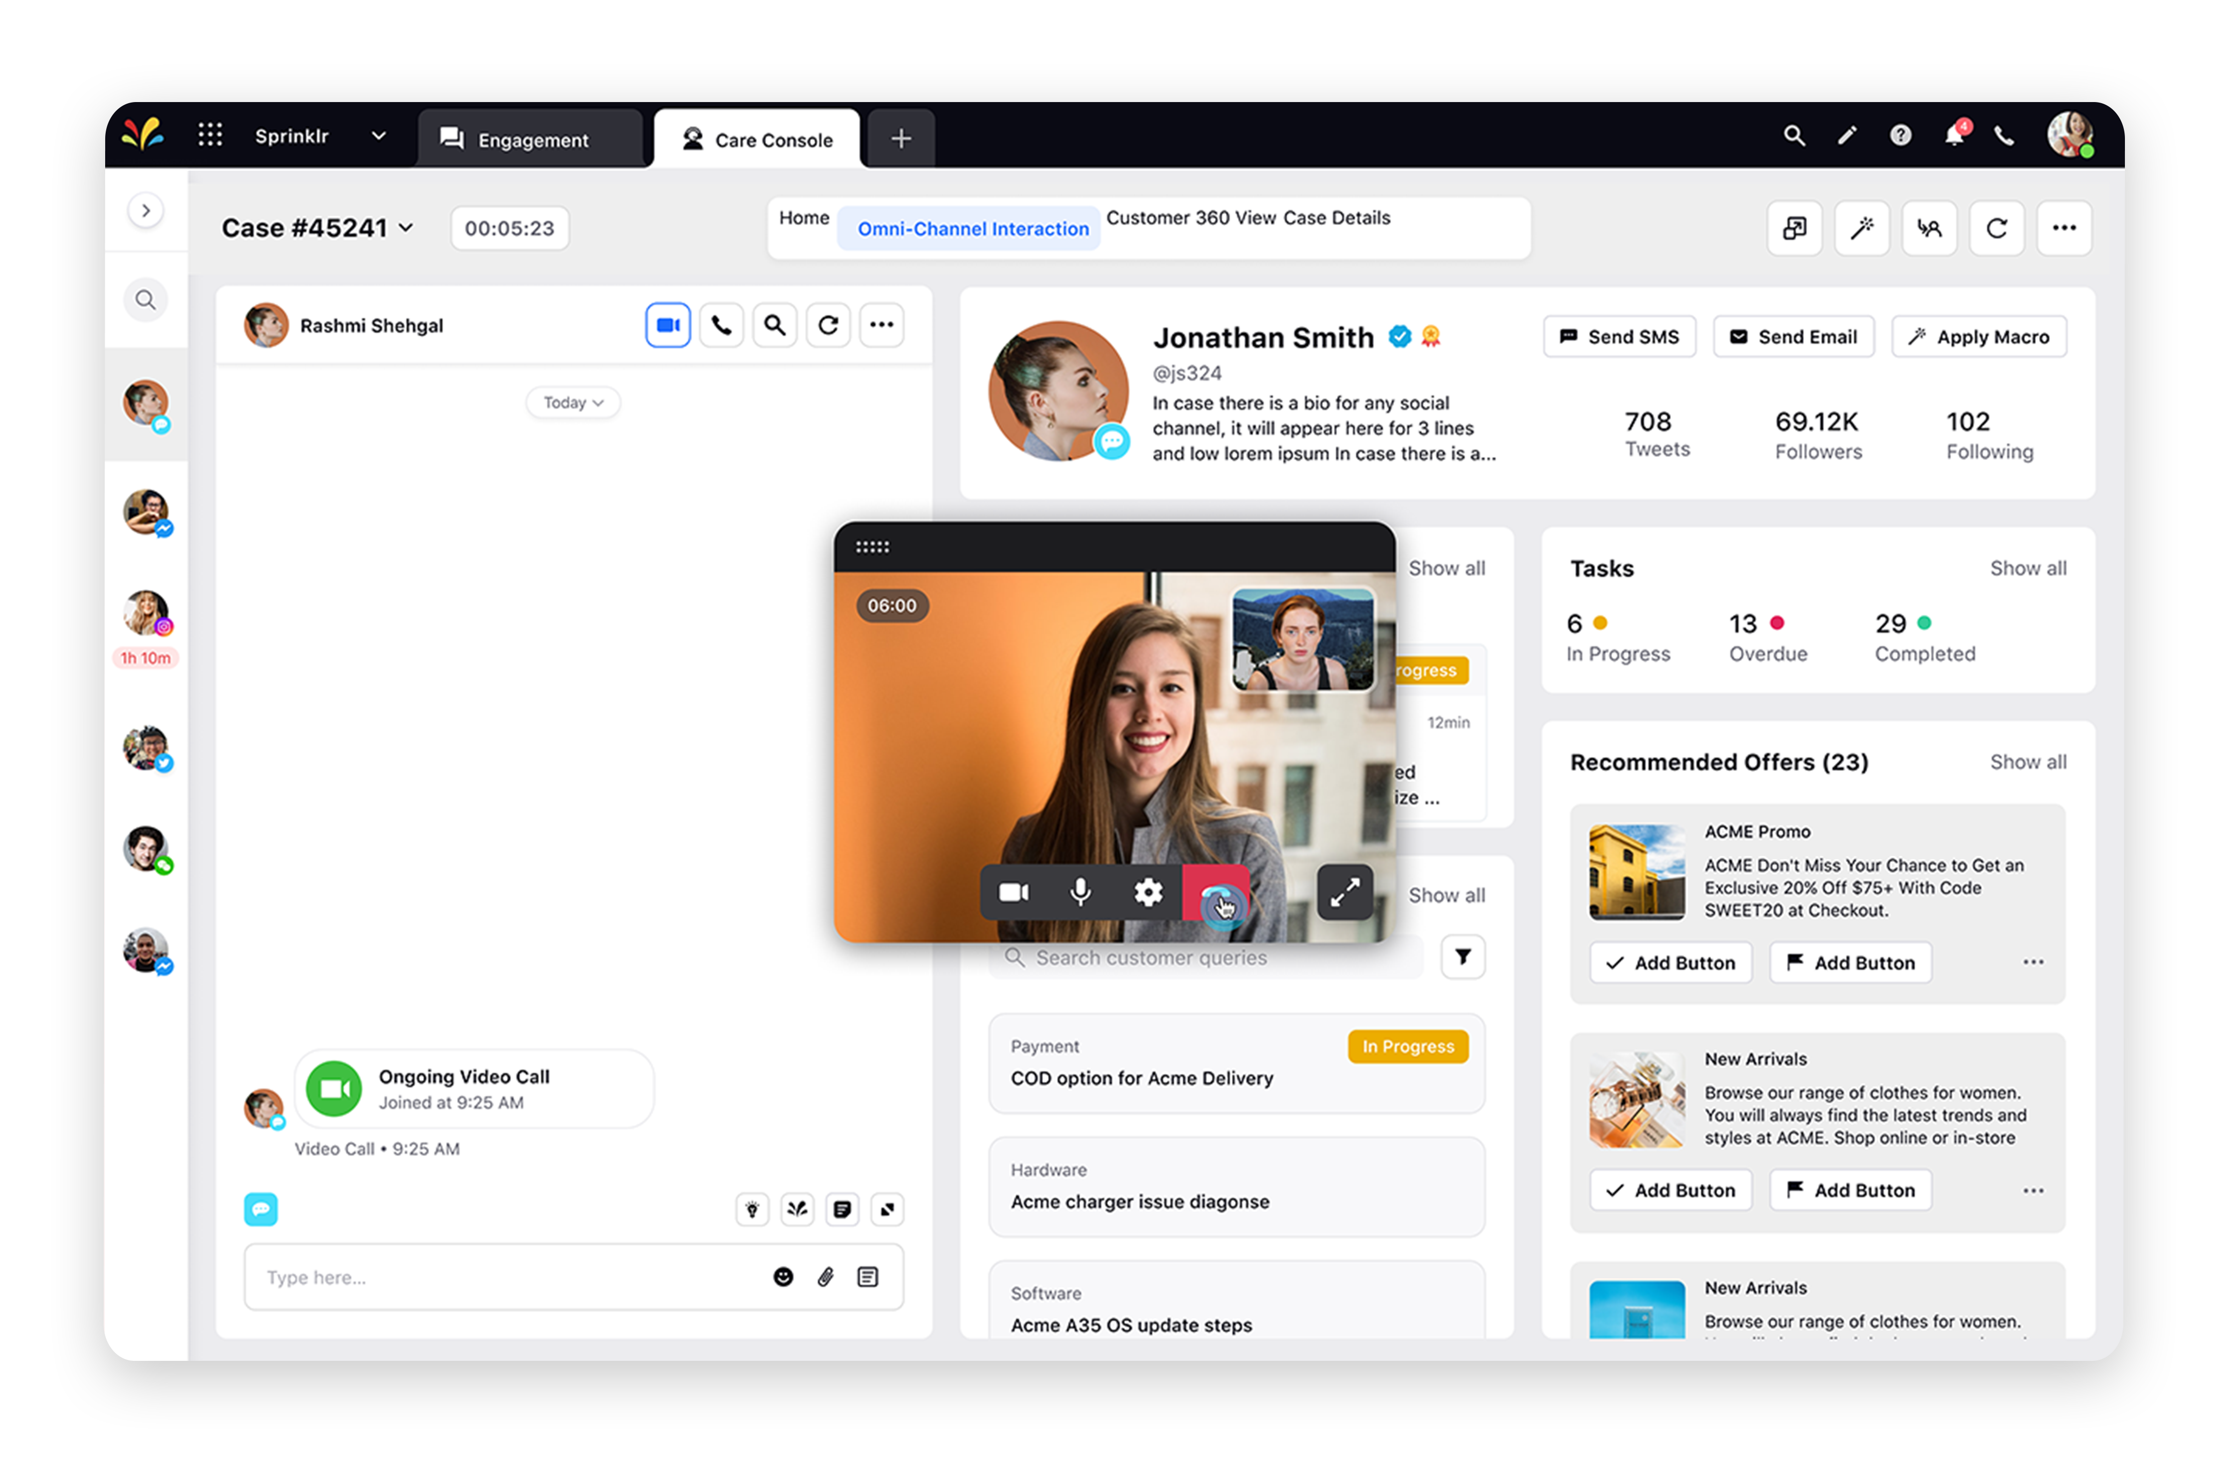2227x1466 pixels.
Task: Open smart suggestions lightbulb in the composer
Action: pyautogui.click(x=752, y=1209)
